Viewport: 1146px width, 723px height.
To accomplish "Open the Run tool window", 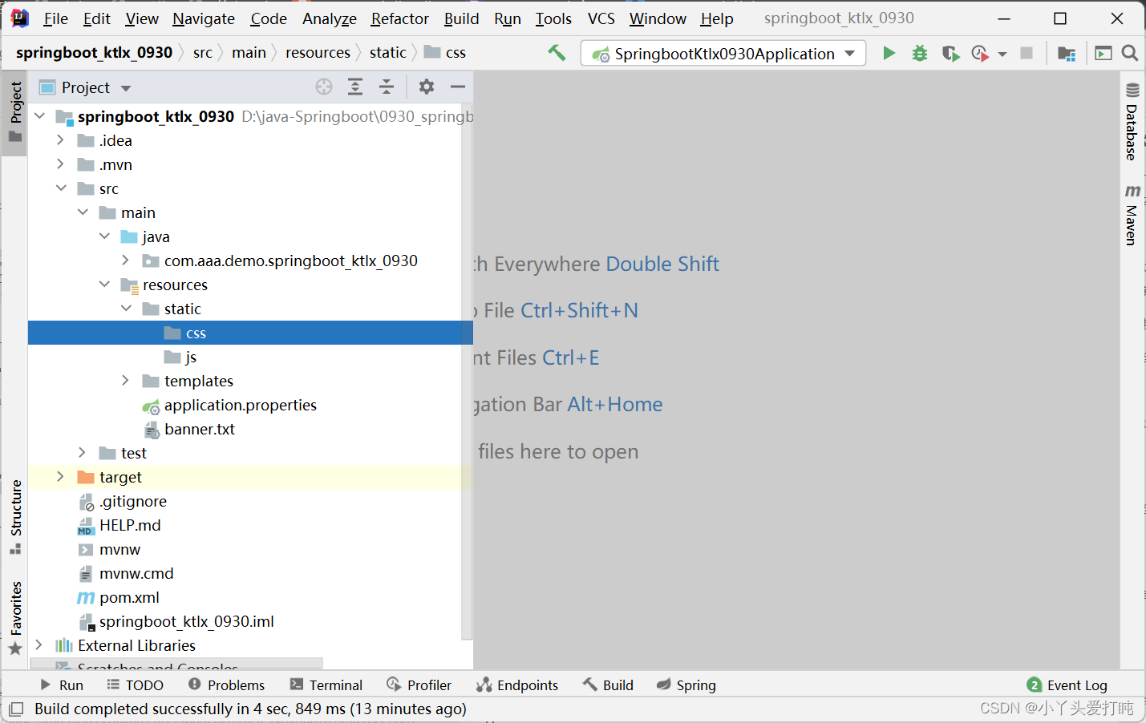I will coord(62,685).
